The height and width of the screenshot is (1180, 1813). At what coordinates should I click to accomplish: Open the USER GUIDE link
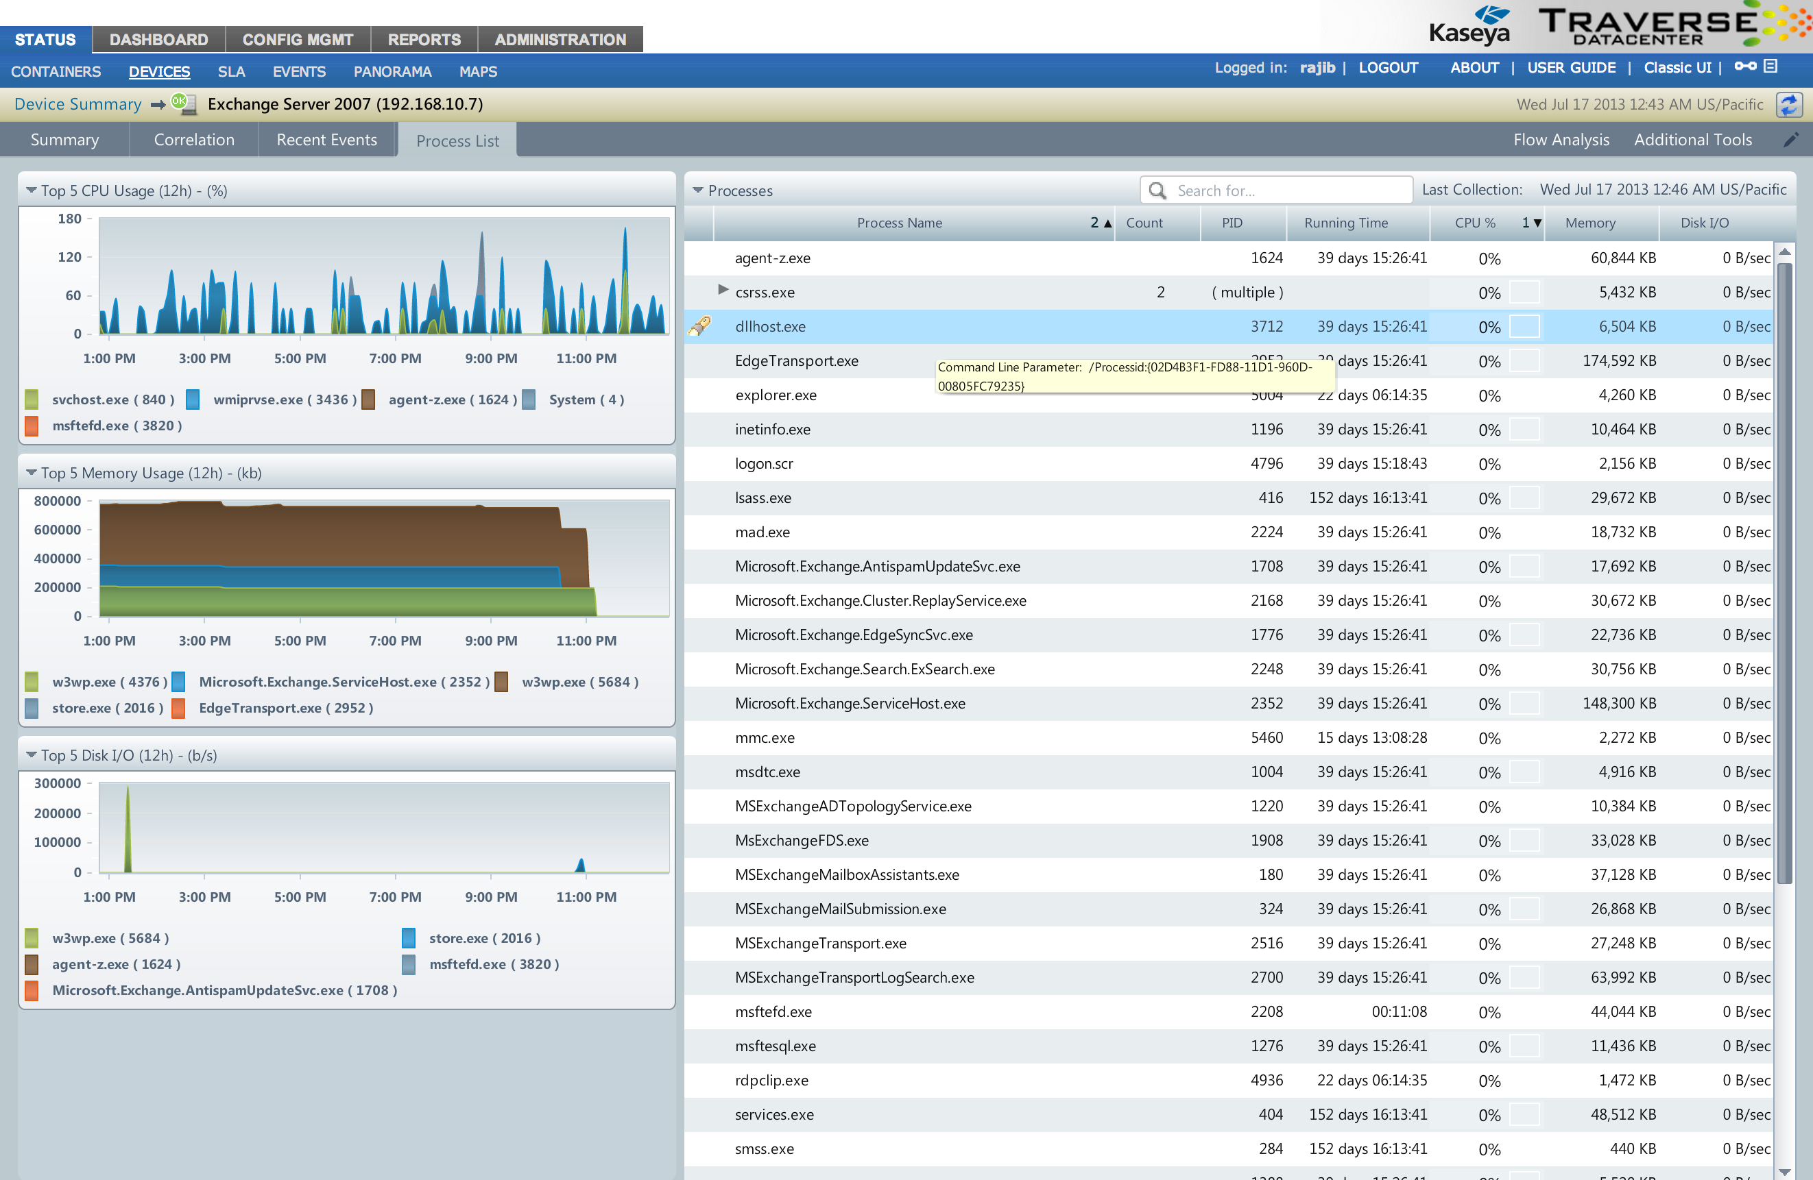pos(1571,68)
